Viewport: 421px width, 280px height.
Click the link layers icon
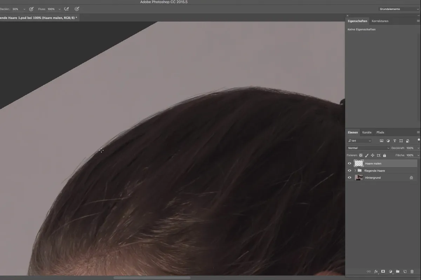click(368, 271)
